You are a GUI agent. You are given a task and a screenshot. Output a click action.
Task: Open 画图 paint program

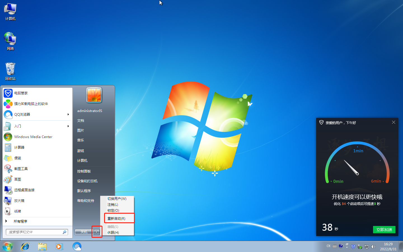(x=38, y=179)
